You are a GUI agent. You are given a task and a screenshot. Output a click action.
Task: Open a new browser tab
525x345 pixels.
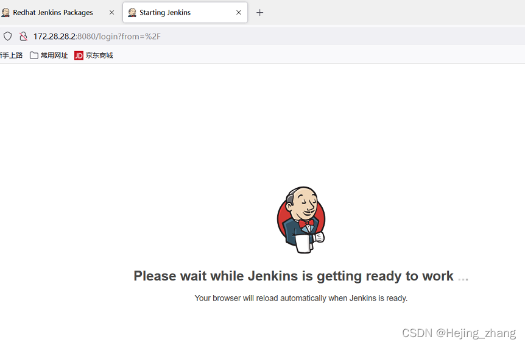[x=260, y=13]
